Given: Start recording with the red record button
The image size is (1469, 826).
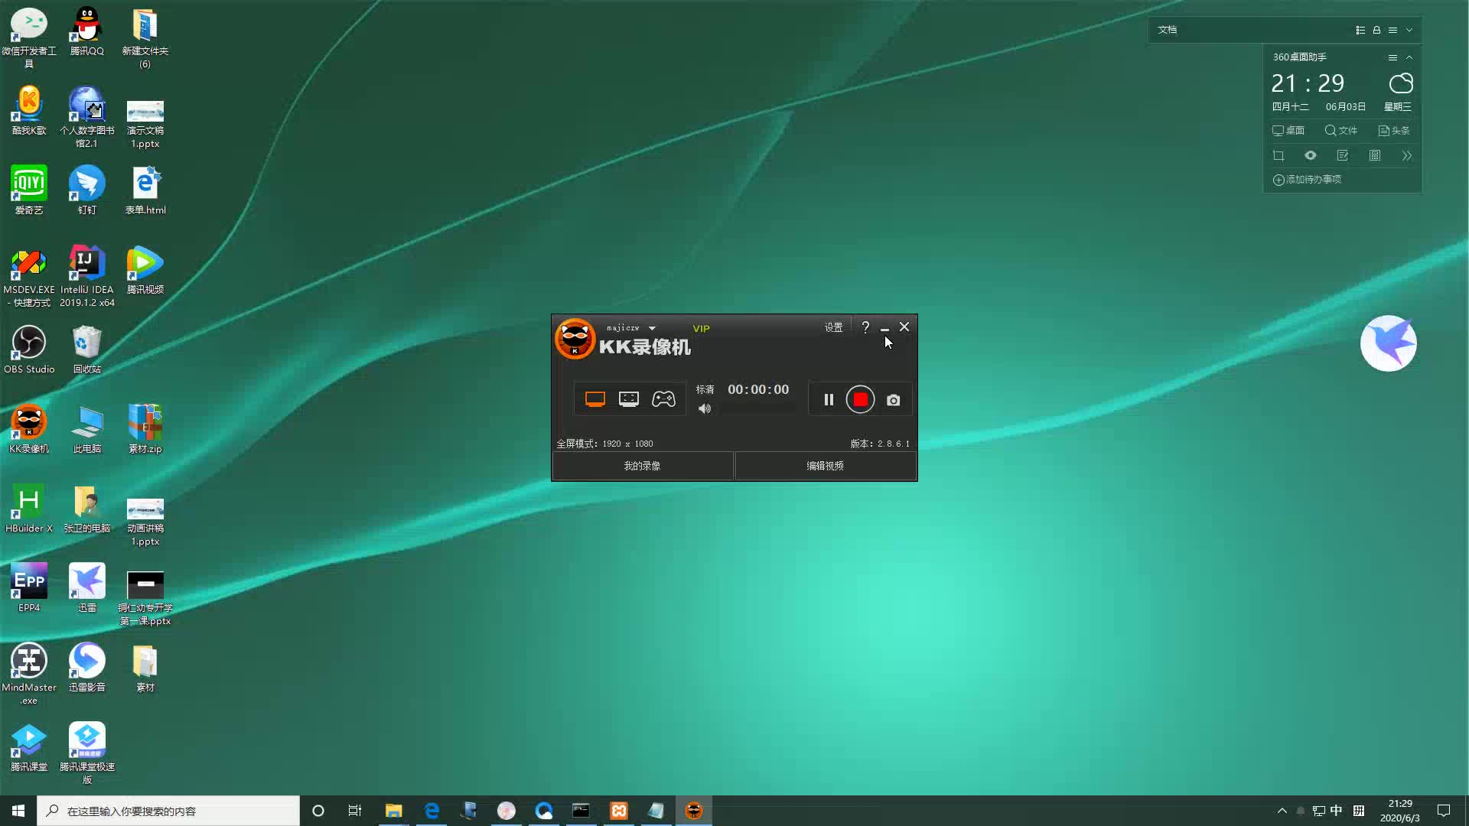Looking at the screenshot, I should point(860,399).
